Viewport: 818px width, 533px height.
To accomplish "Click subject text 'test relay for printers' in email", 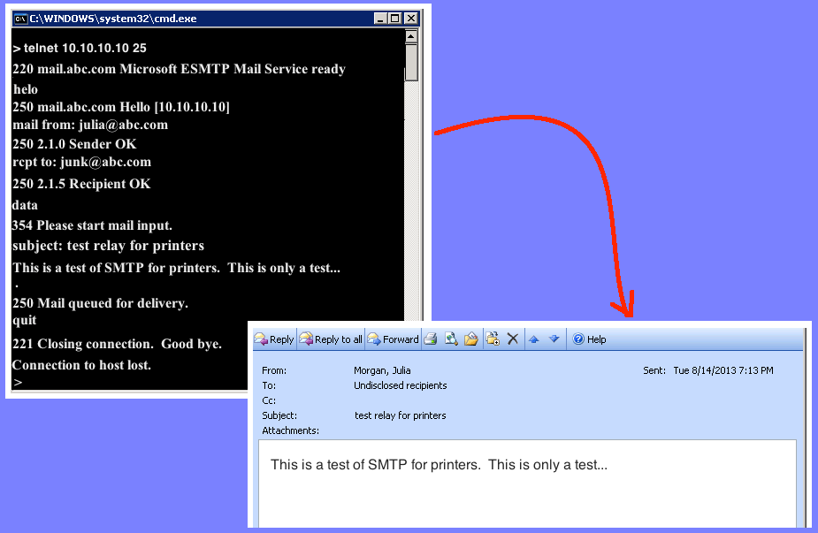I will [x=400, y=415].
